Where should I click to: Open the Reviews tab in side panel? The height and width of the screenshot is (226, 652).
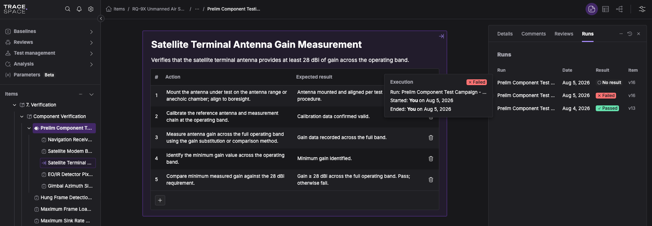tap(564, 34)
